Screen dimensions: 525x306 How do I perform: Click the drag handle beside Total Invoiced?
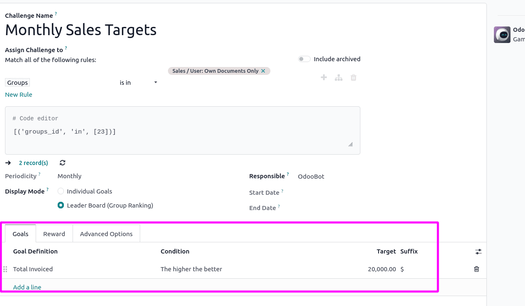pos(5,269)
